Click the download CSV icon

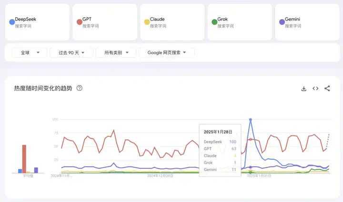click(x=303, y=88)
